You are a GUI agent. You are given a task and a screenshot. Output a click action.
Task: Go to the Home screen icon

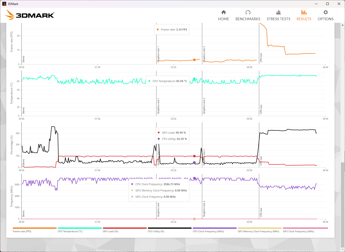click(224, 13)
